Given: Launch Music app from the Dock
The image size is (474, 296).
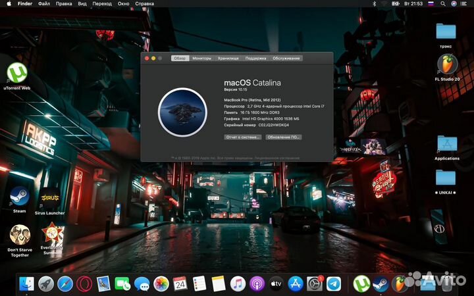Looking at the screenshot, I should point(238,284).
